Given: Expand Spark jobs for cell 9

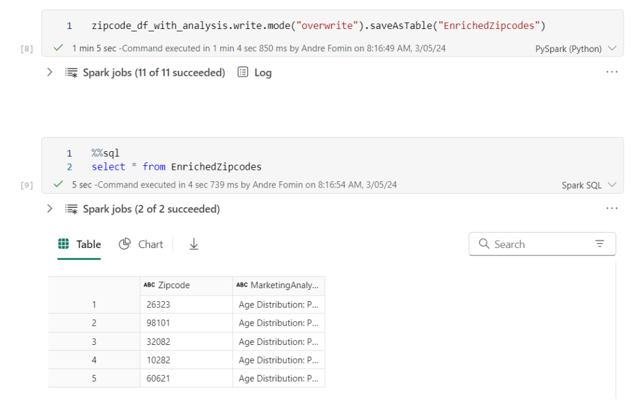Looking at the screenshot, I should click(49, 209).
